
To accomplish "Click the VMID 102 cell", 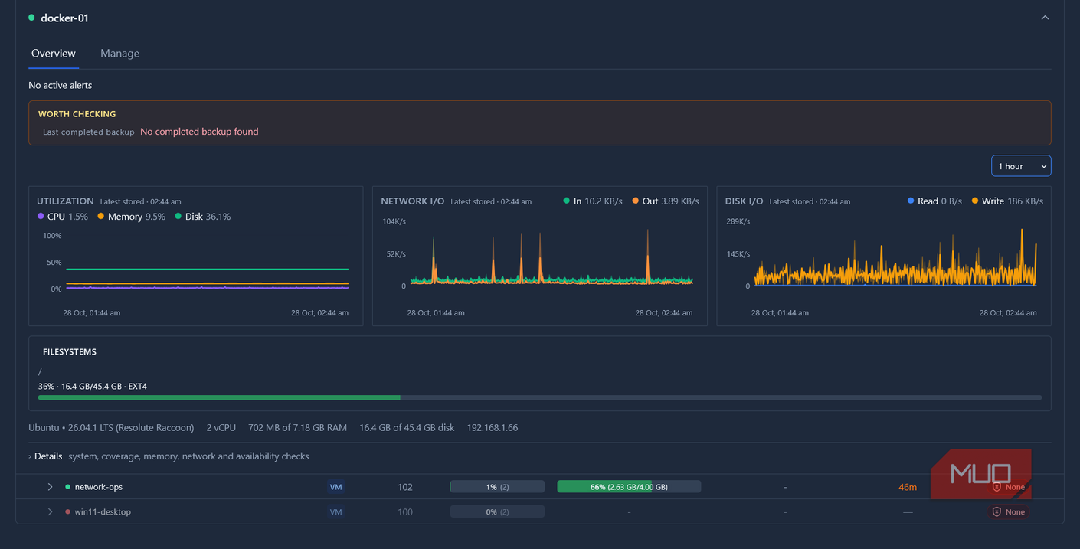I will [405, 487].
